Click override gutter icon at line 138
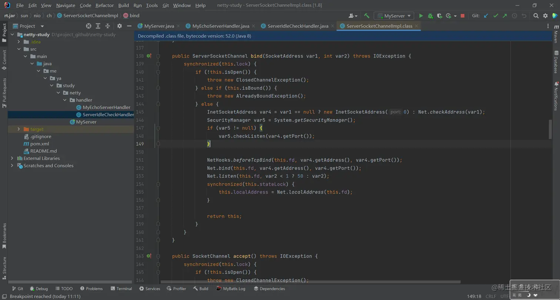 point(149,56)
